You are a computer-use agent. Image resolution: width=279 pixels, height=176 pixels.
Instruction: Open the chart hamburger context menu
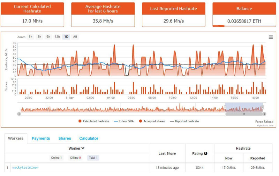(x=271, y=37)
